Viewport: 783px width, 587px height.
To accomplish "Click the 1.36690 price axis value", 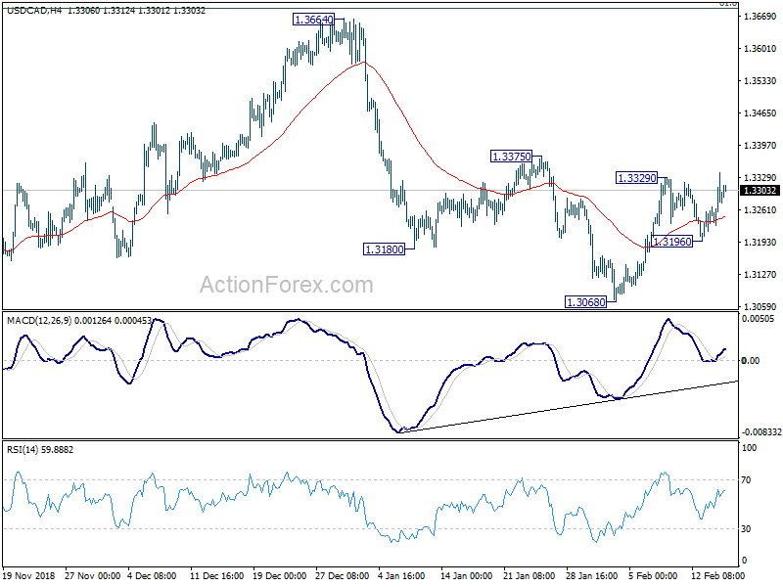I will click(760, 17).
